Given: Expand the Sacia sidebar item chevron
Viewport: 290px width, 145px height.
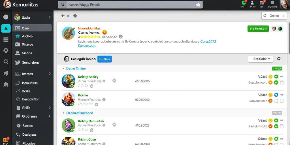Looking at the screenshot, I should pos(50,18).
